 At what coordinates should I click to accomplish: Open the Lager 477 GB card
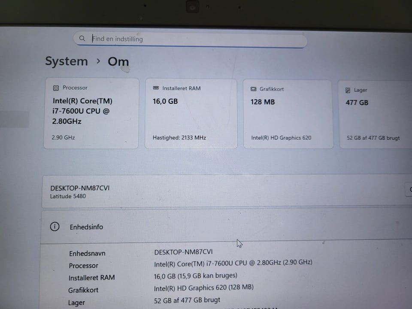[376, 115]
